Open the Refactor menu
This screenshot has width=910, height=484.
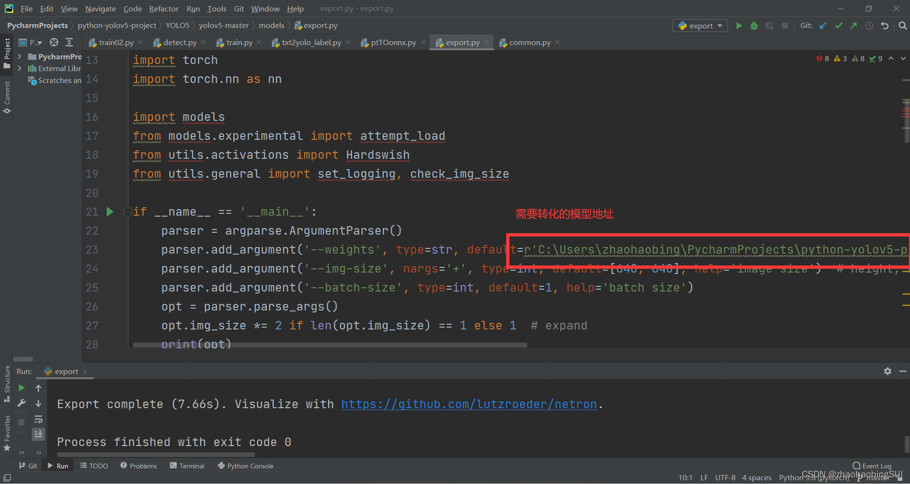(x=164, y=9)
